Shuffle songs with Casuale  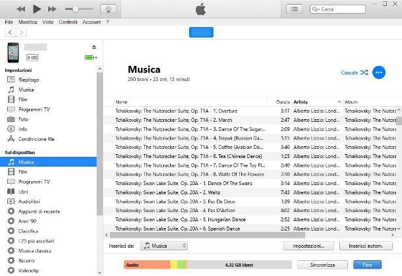(x=355, y=72)
